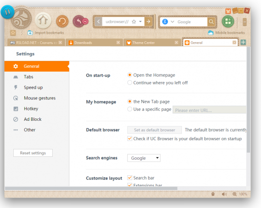Close the Theme Center tab
Screen dimensions: 261x208
176,43
